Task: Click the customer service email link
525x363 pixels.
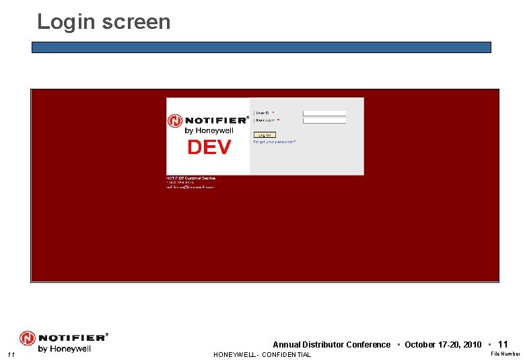Action: click(x=190, y=187)
